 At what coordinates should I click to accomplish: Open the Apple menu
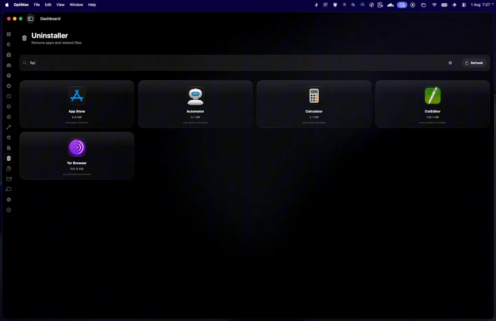click(x=7, y=5)
